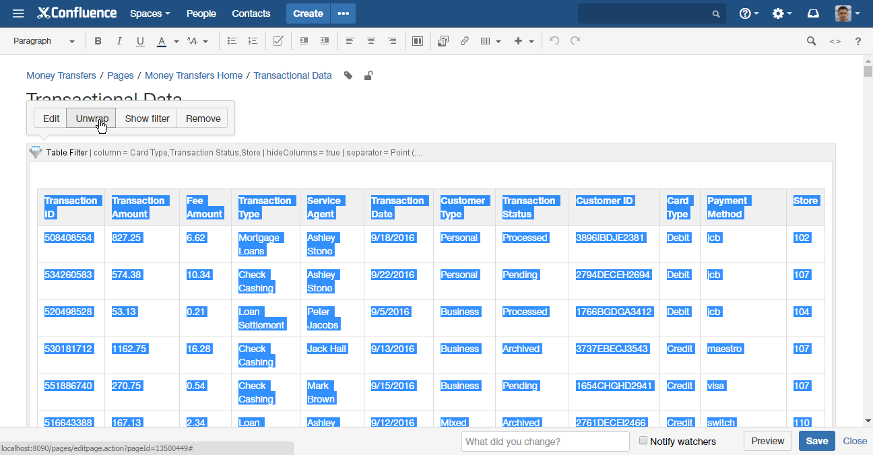Undo the last change
Viewport: 873px width, 455px height.
tap(554, 41)
